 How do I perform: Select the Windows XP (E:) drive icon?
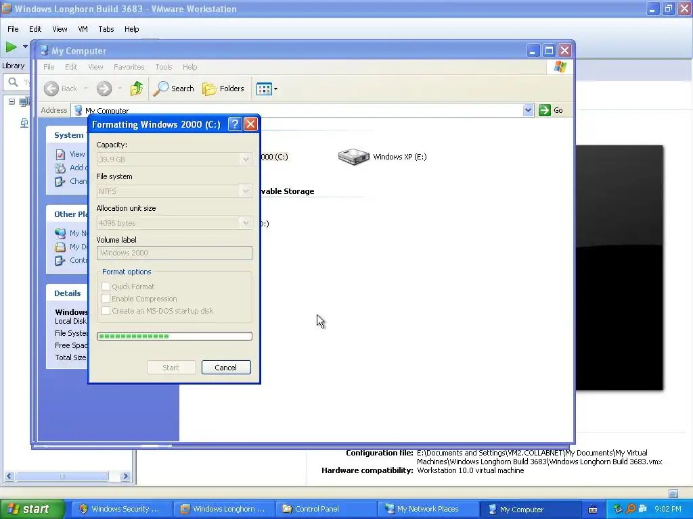(x=353, y=157)
